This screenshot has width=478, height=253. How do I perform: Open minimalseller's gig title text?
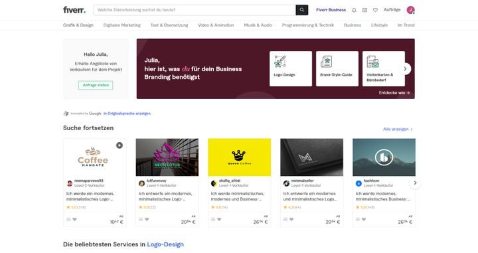pos(310,197)
